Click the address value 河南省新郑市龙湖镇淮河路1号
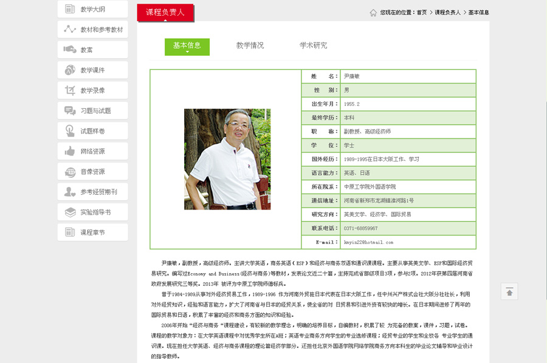This screenshot has width=547, height=363. tap(379, 201)
